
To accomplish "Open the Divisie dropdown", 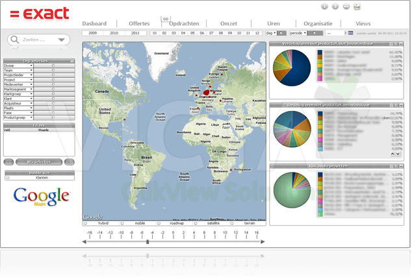I will 31,66.
